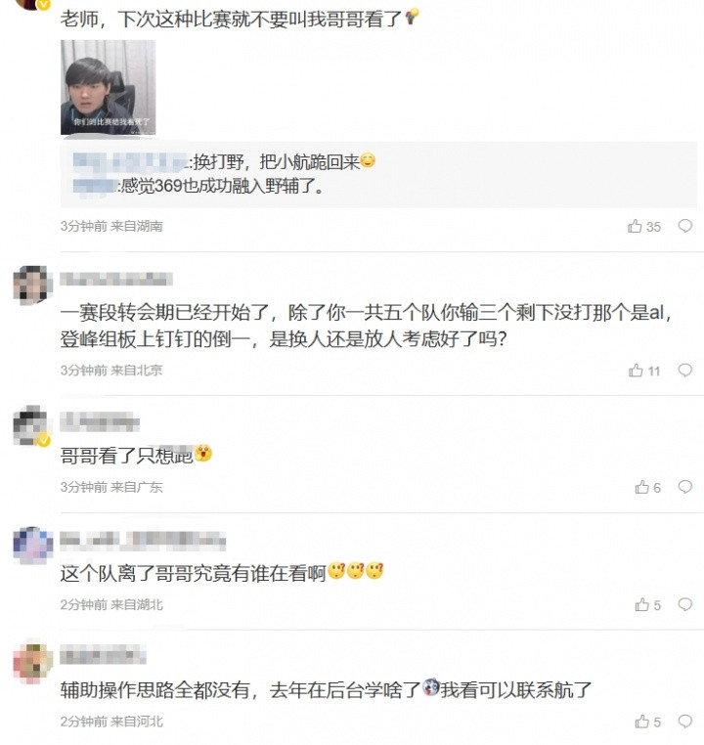Open avatar of the 北京 commenter
704x745 pixels.
pyautogui.click(x=32, y=283)
